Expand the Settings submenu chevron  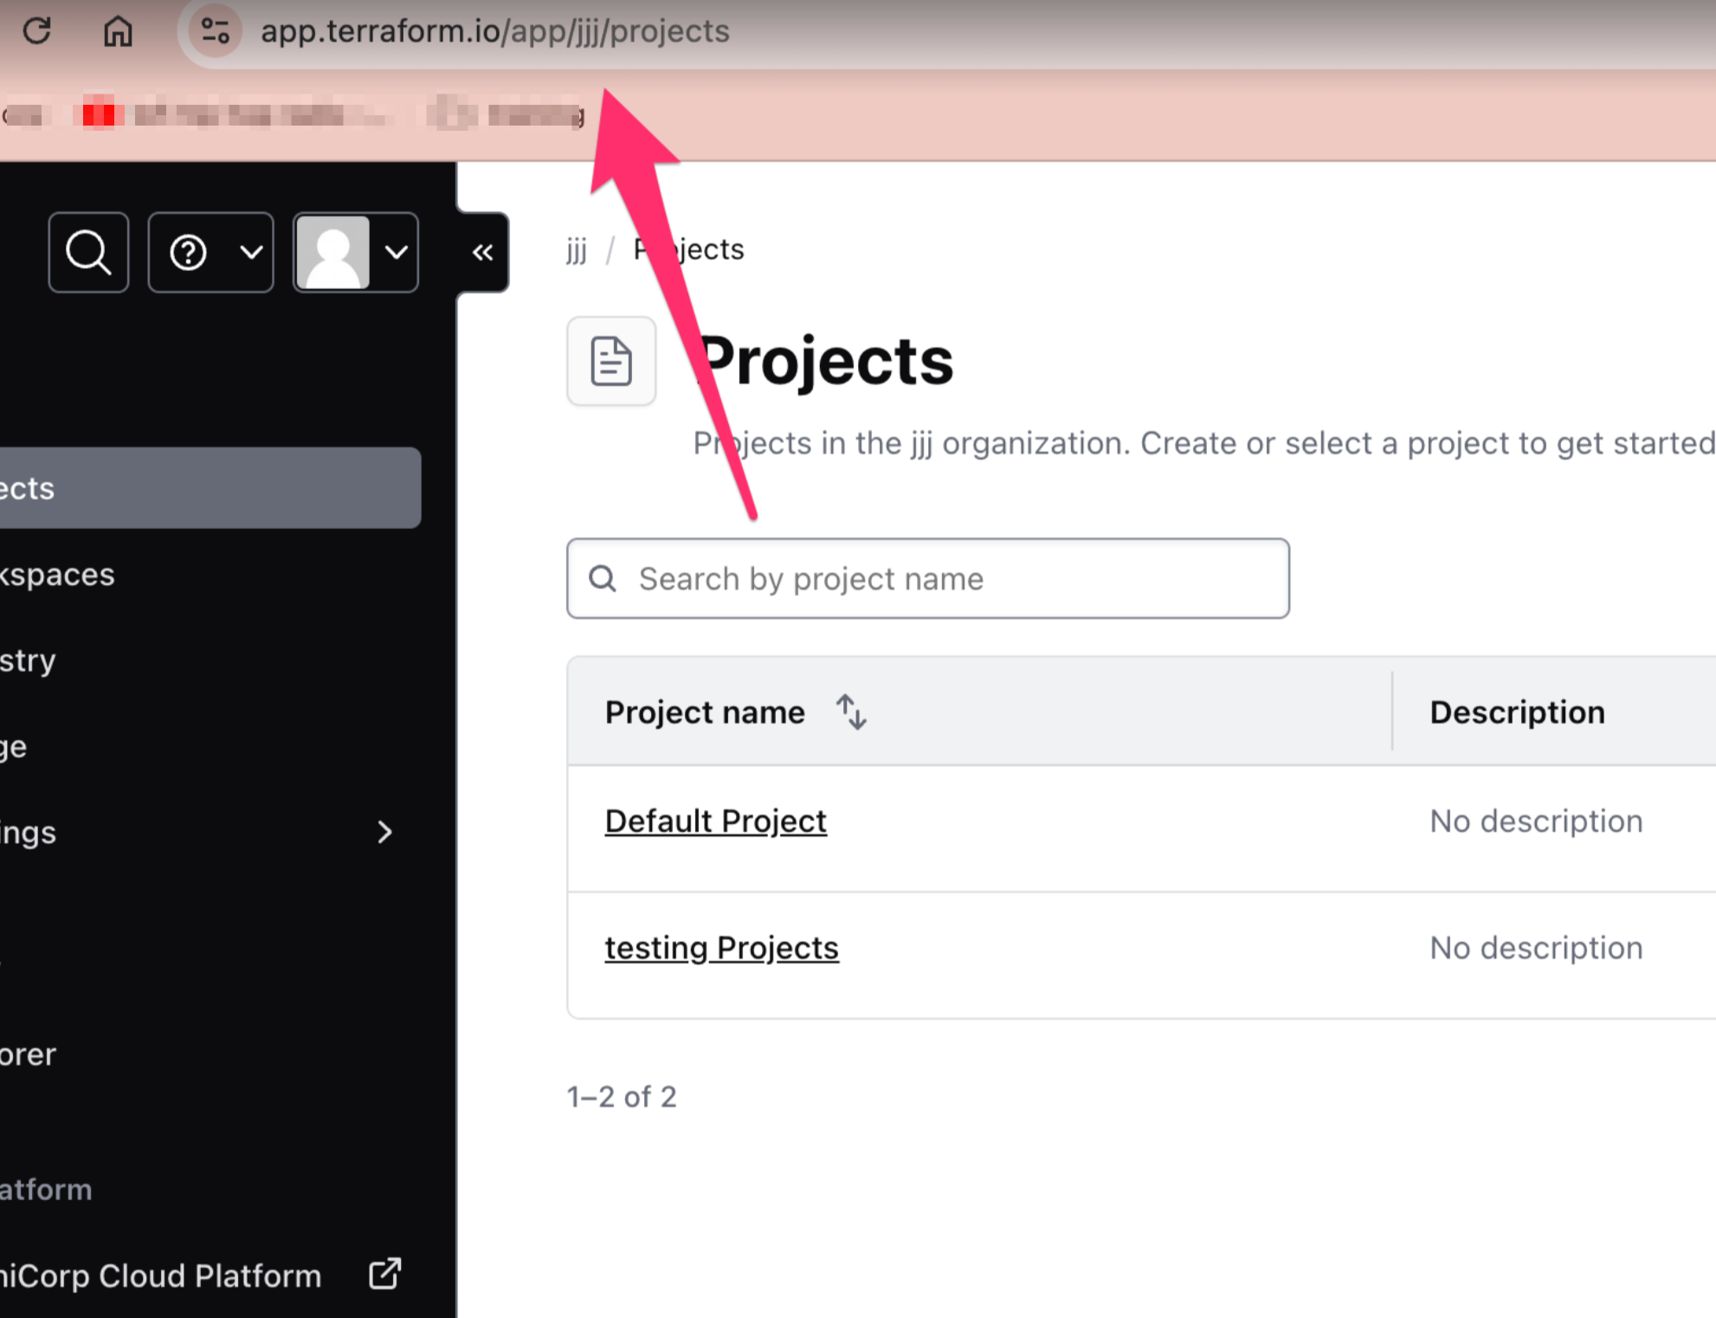384,832
